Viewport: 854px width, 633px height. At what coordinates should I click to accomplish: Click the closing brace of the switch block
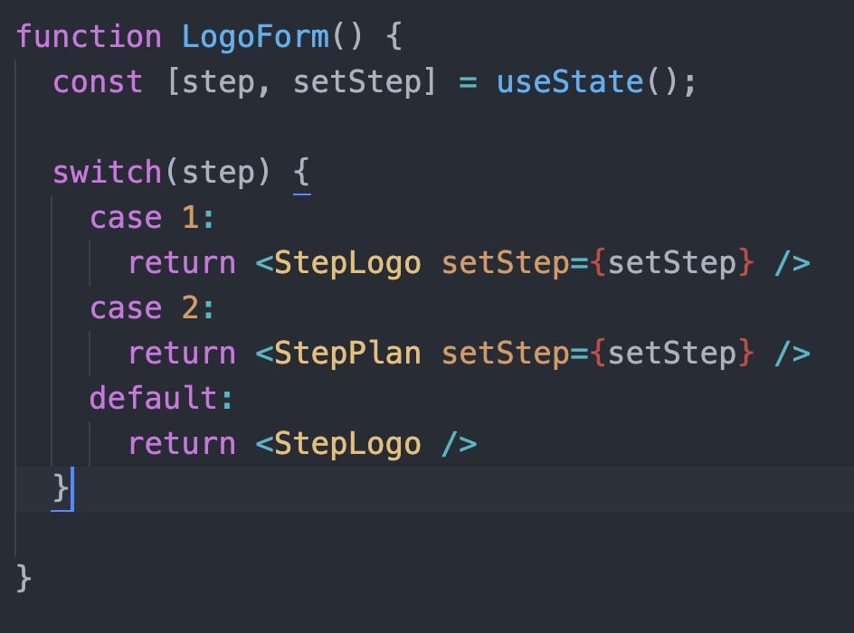[61, 489]
